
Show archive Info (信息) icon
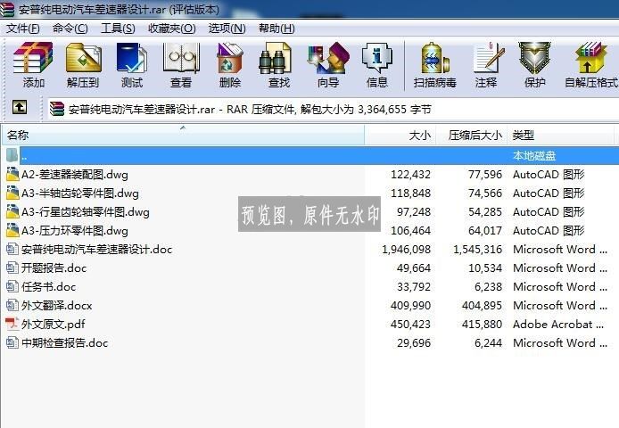[x=377, y=58]
